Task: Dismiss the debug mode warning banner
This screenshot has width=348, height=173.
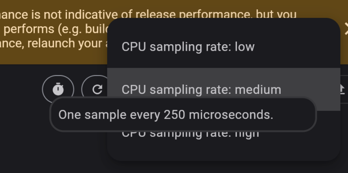Action: (x=346, y=28)
